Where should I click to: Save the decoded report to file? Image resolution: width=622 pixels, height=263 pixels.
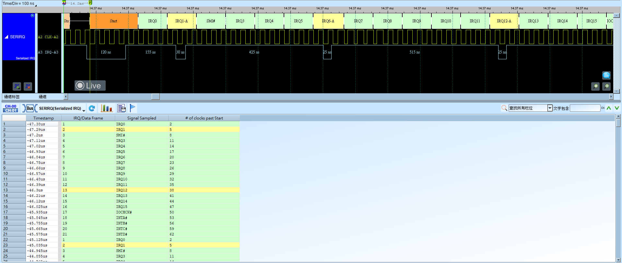[122, 108]
